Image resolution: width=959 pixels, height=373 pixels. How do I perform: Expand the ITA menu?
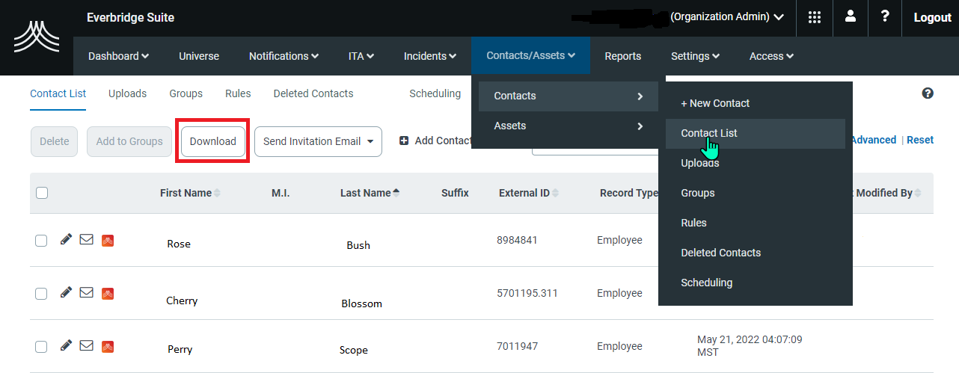point(361,56)
